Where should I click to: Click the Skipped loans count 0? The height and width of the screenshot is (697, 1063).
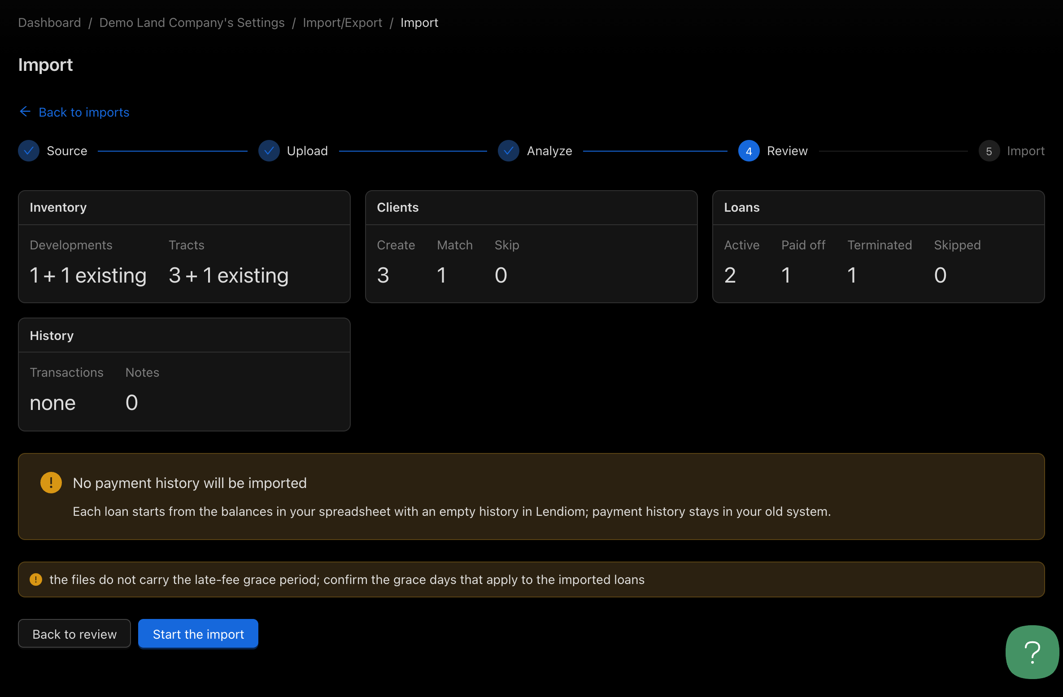(x=941, y=275)
